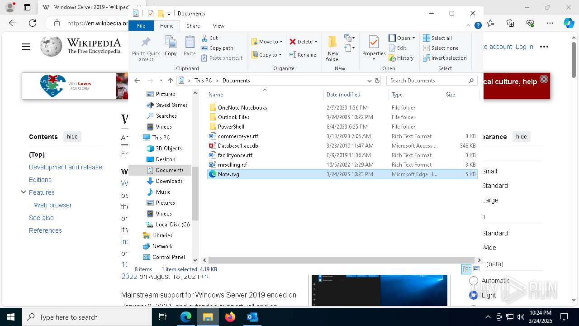Open Microsoft Edge from taskbar
This screenshot has height=326, width=579.
pyautogui.click(x=186, y=317)
